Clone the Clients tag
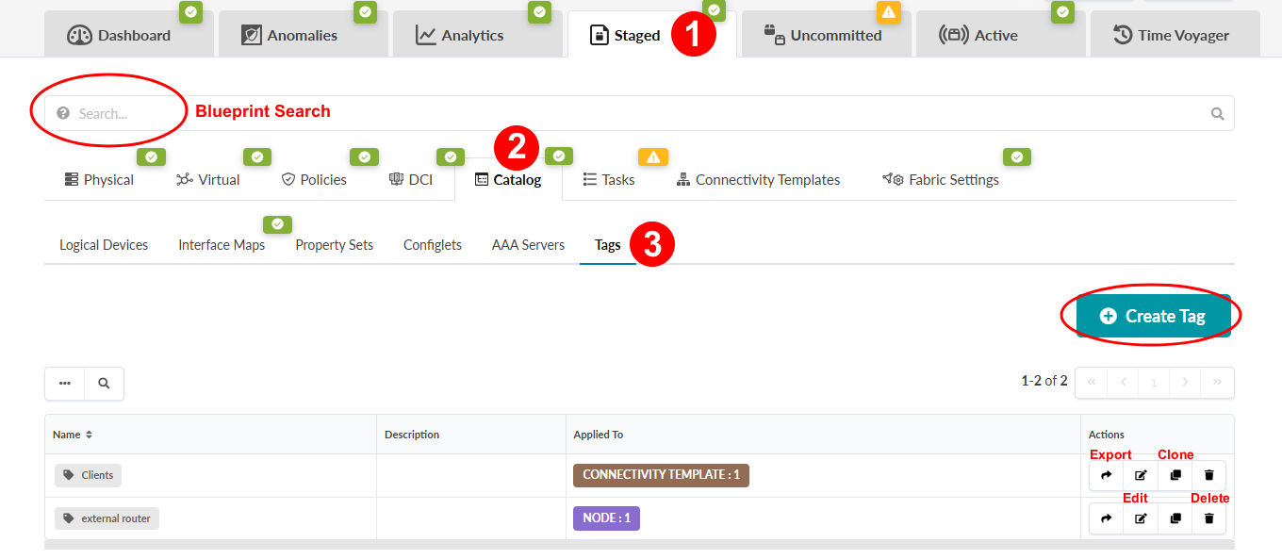1282x559 pixels. tap(1175, 475)
